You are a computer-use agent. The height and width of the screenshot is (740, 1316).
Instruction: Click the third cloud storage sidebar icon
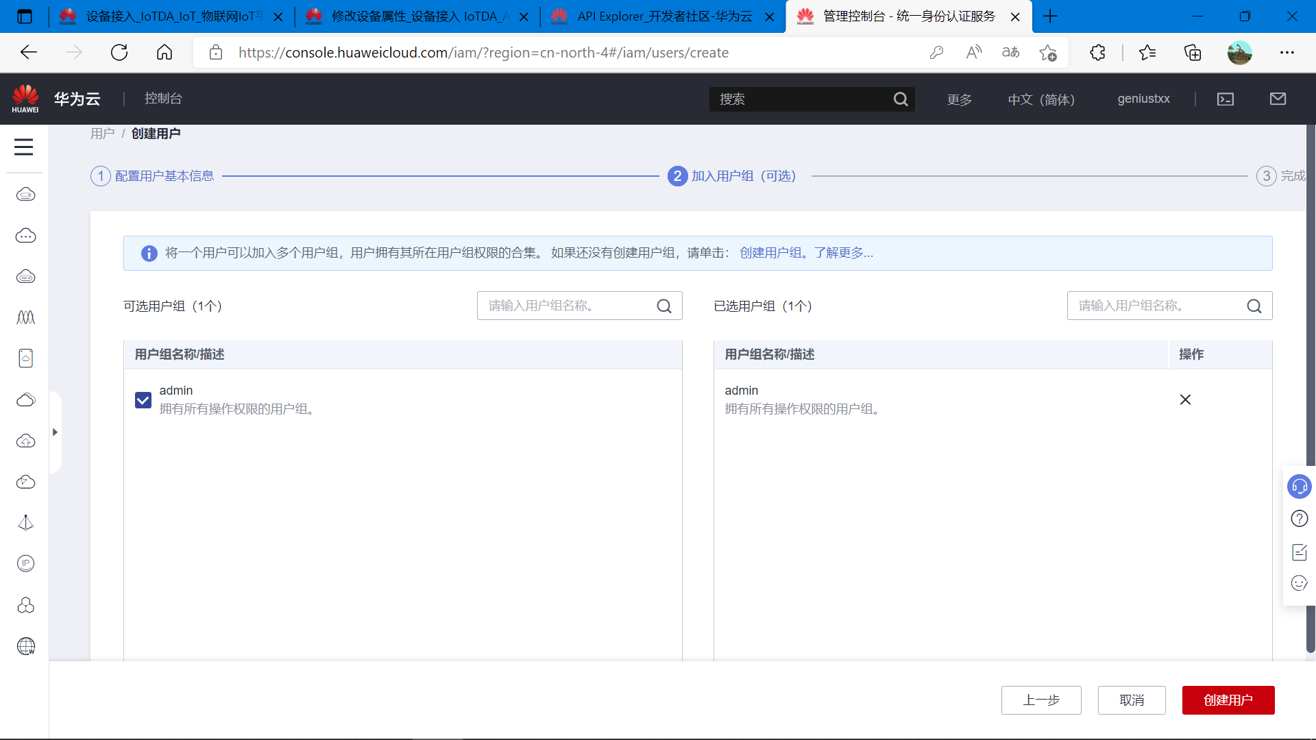(x=26, y=277)
